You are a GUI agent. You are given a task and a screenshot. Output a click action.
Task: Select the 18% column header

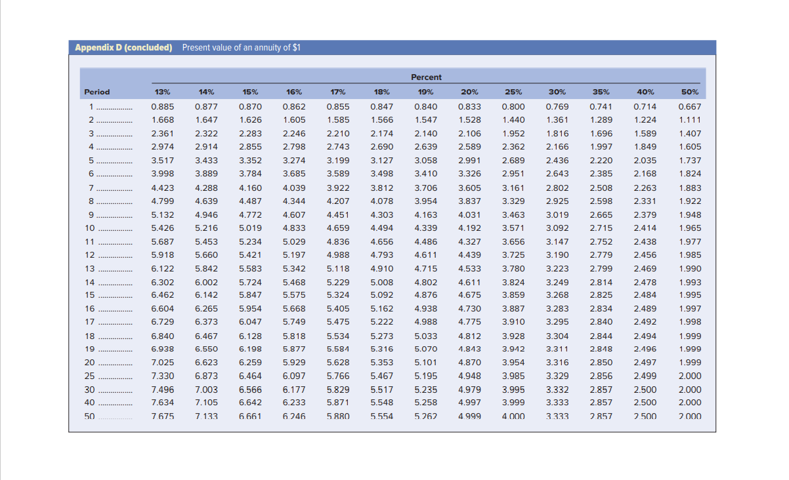381,92
